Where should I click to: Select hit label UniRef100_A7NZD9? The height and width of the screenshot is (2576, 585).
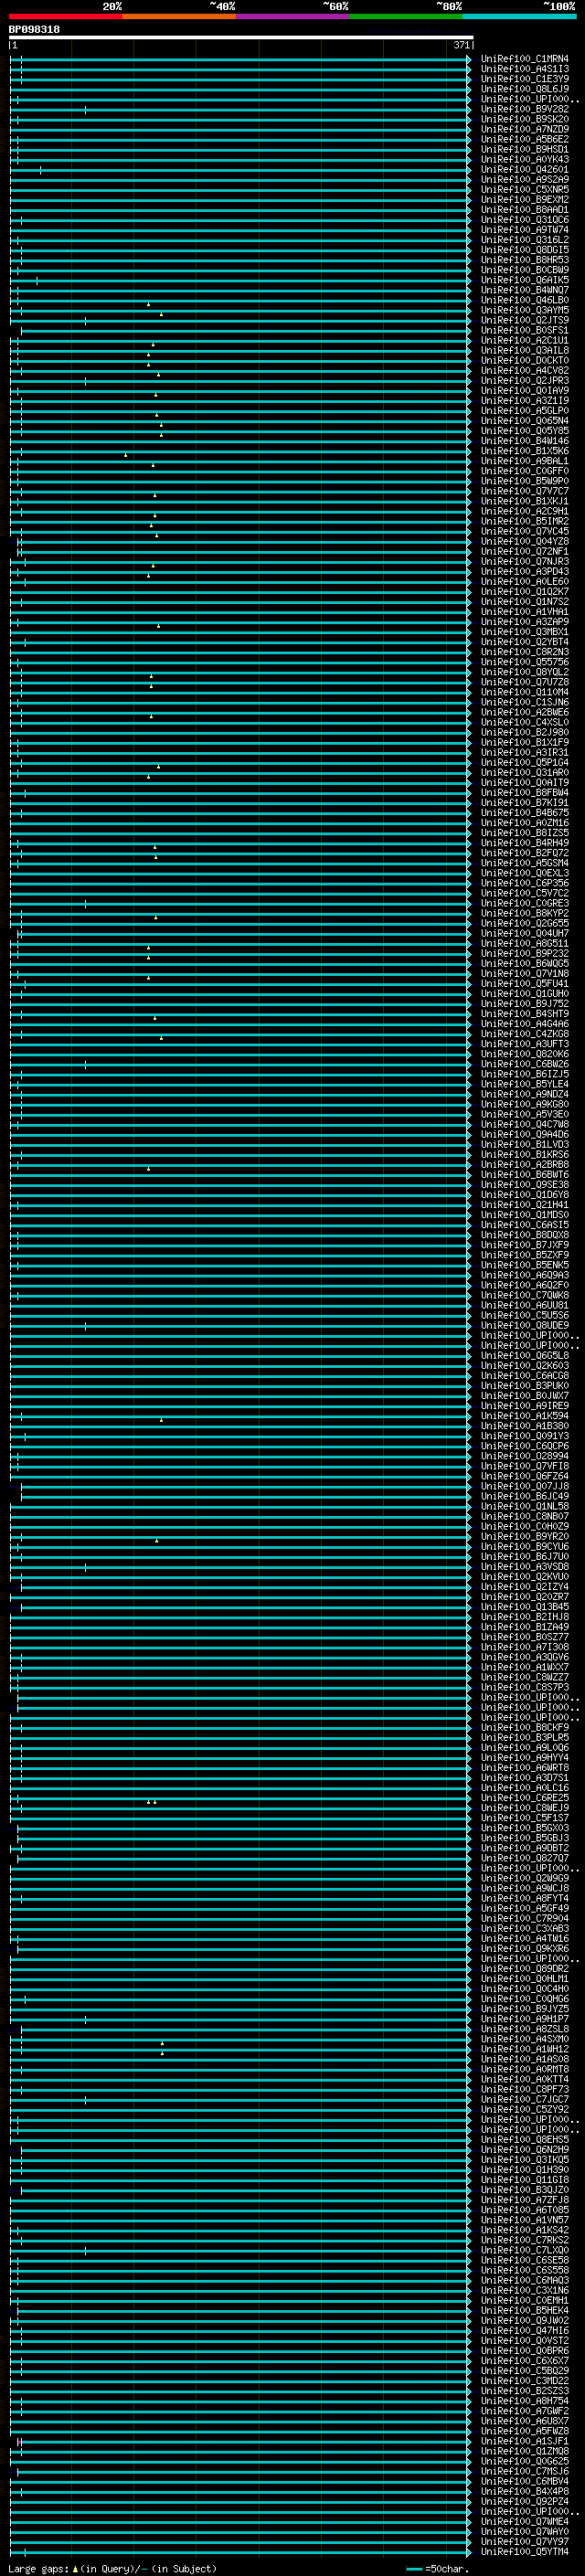pyautogui.click(x=524, y=129)
